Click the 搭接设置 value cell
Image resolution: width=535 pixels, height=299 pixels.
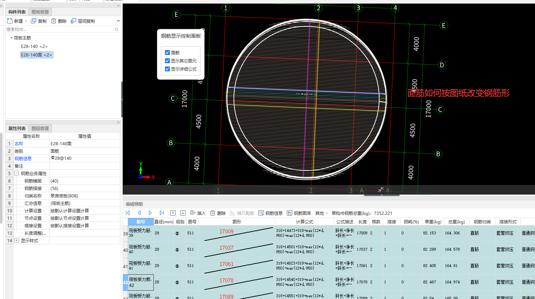click(x=85, y=225)
